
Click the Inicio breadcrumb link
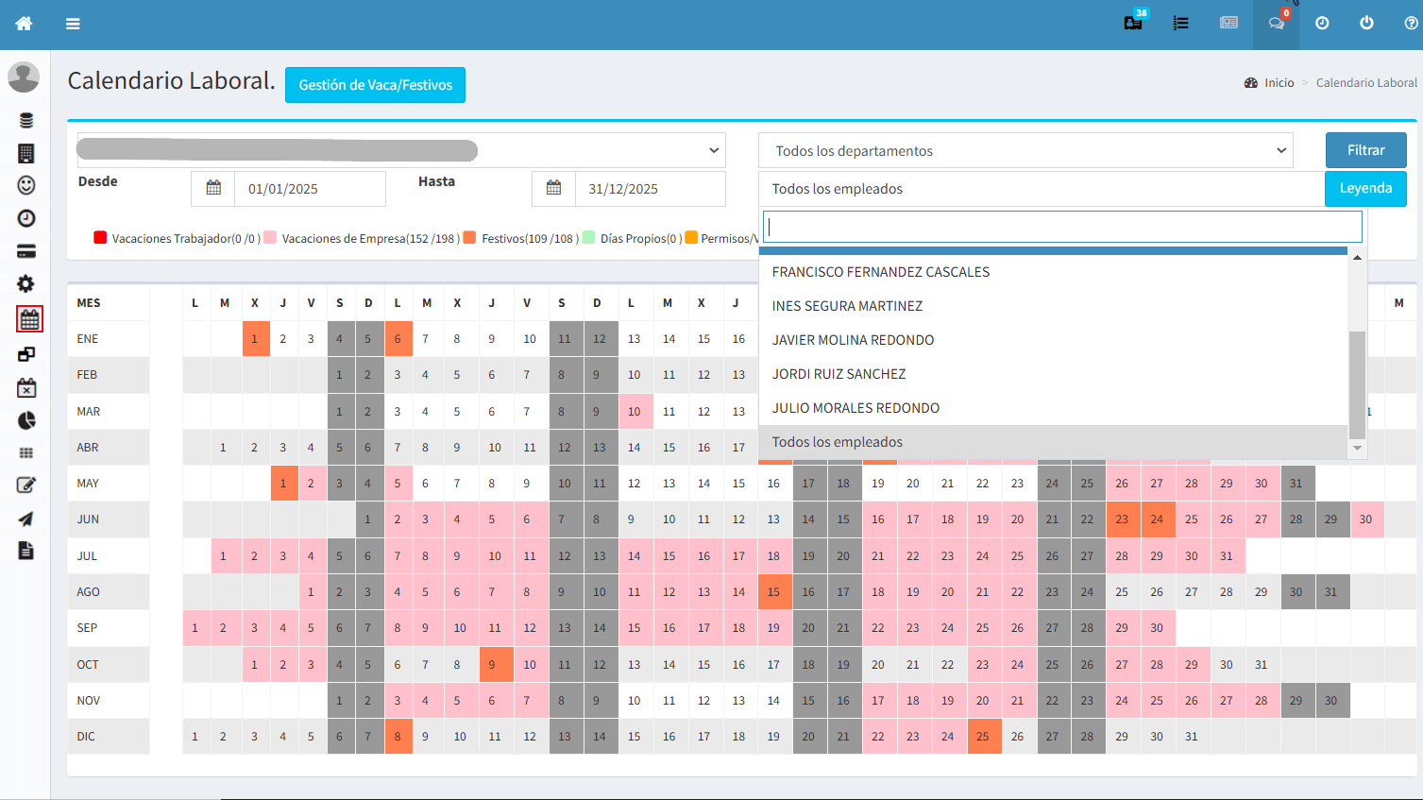[1279, 83]
